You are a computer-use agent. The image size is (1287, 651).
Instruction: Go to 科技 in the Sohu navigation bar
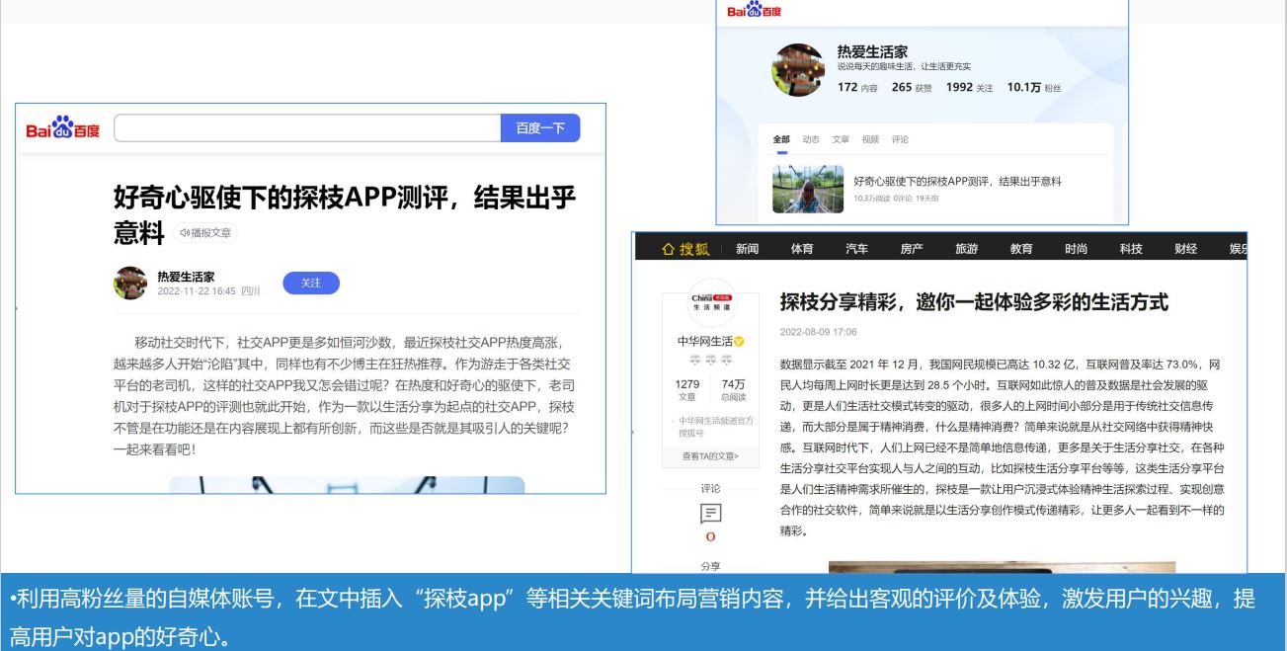(1132, 249)
